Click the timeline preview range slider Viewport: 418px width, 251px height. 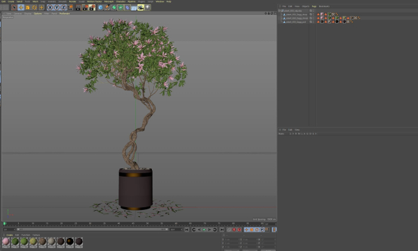pyautogui.click(x=92, y=229)
